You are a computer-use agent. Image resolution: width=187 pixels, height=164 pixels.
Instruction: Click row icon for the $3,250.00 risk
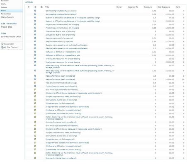pos(35,28)
